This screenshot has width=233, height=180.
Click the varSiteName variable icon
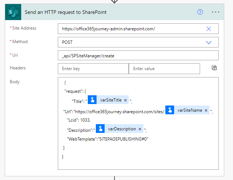pyautogui.click(x=170, y=110)
